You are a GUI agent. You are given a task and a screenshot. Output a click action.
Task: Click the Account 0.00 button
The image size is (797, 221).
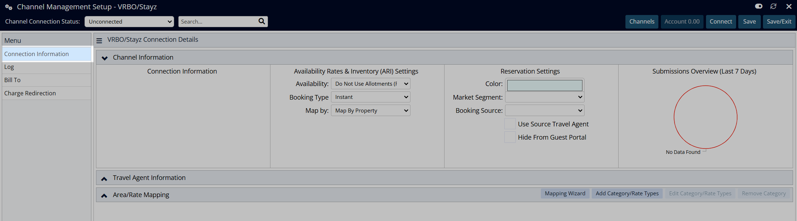pyautogui.click(x=682, y=21)
